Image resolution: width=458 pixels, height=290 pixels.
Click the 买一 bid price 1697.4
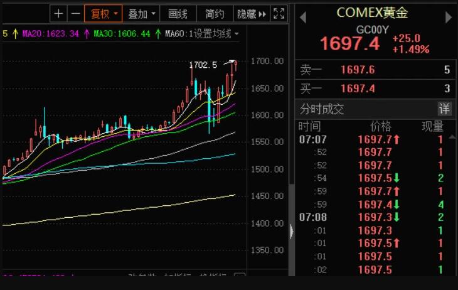(x=358, y=89)
